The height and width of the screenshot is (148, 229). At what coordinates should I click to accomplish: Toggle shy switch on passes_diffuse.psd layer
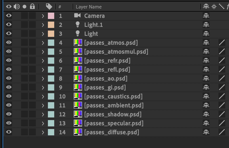[206, 132]
